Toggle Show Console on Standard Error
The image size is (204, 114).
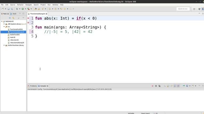click(x=178, y=86)
